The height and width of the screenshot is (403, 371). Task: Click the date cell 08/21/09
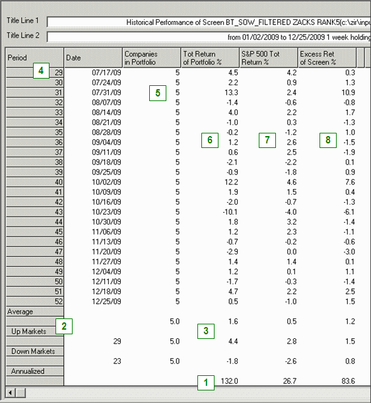point(106,122)
